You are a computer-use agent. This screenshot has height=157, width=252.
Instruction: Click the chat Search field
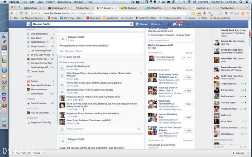(227, 147)
